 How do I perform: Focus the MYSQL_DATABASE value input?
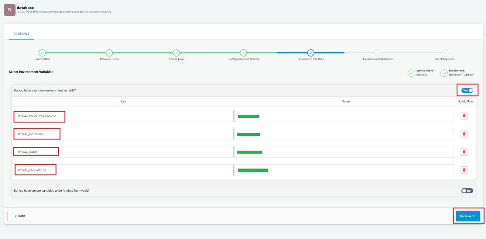pos(344,134)
